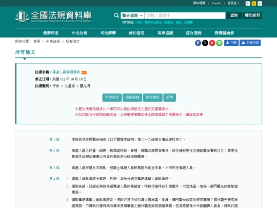Open the 條約協定 menu
Viewport: 277px width, 208px height.
[x=136, y=33]
